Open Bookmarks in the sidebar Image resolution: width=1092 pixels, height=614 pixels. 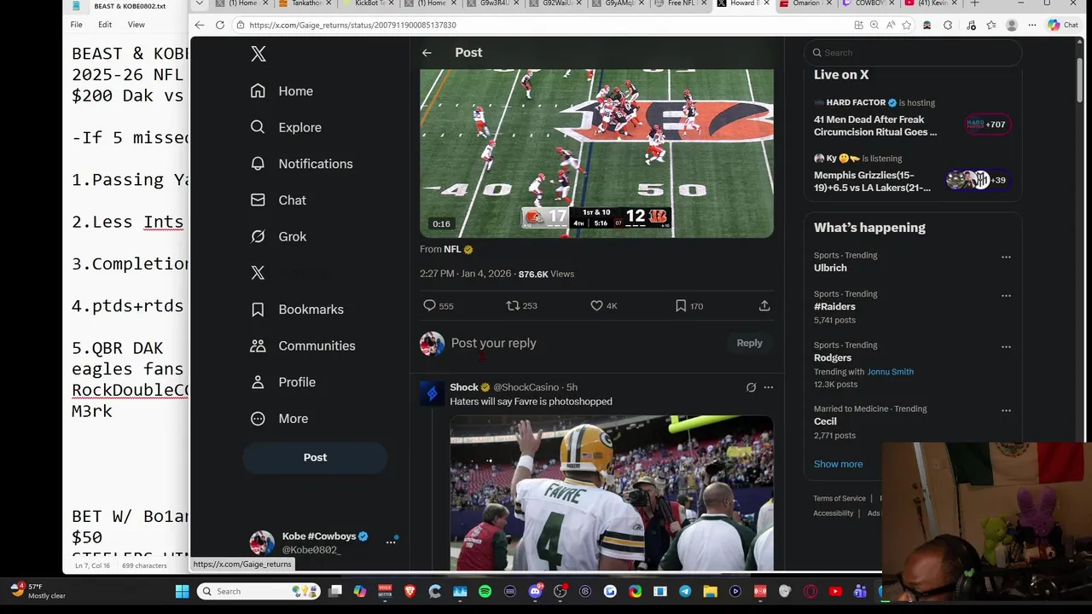coord(297,310)
